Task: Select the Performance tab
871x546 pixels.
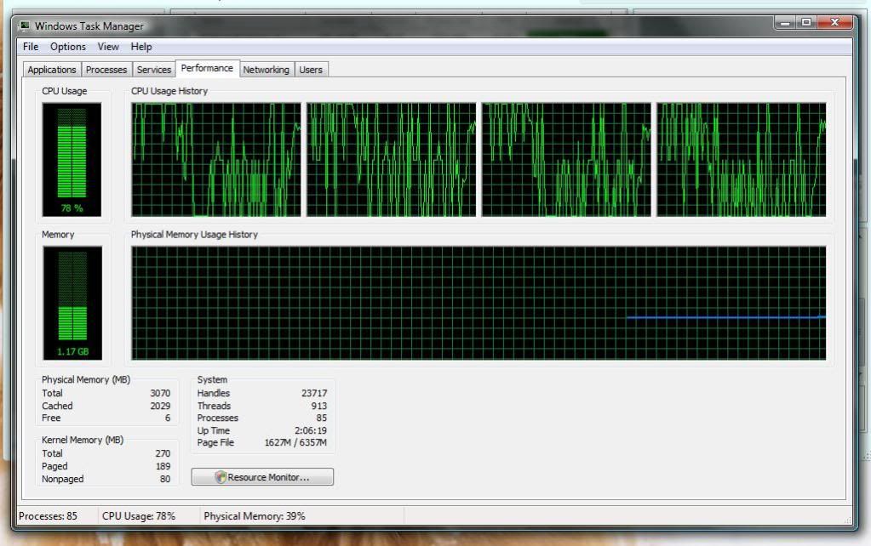Action: 207,68
